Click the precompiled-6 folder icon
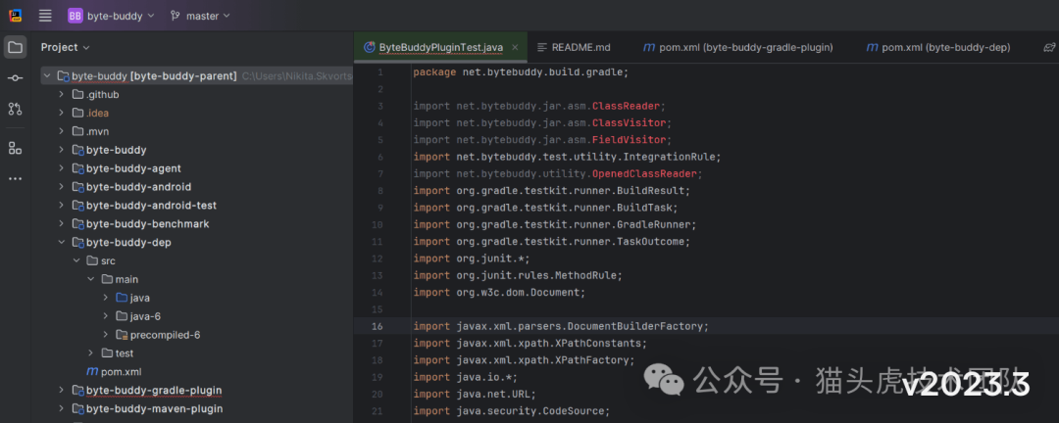Screen dimensions: 1059x423 pos(122,335)
